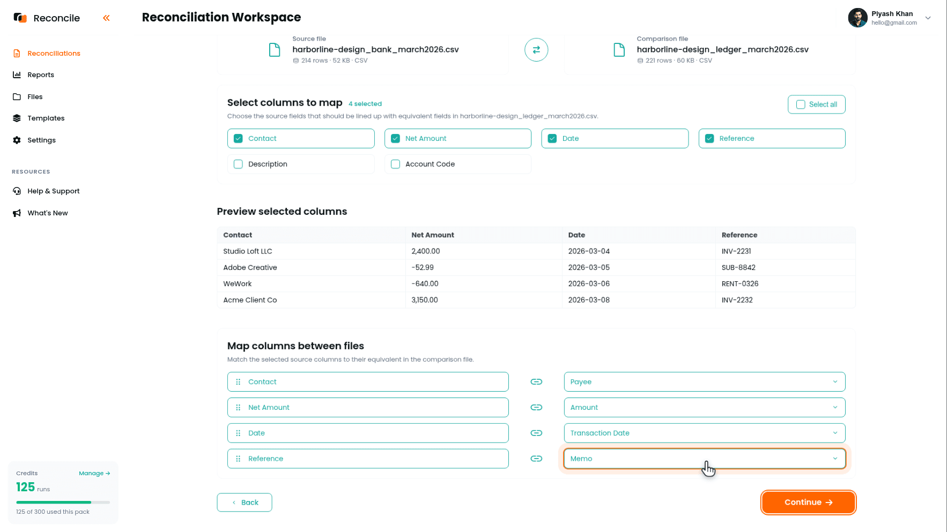Image resolution: width=947 pixels, height=532 pixels.
Task: Go to Reconciliations in sidebar
Action: pos(54,53)
